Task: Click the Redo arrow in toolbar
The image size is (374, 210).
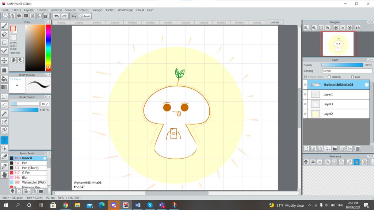Action: 64,16
